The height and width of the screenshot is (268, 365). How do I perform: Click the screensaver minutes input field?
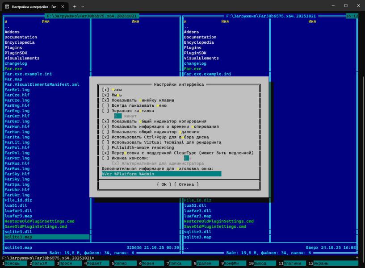(x=118, y=116)
